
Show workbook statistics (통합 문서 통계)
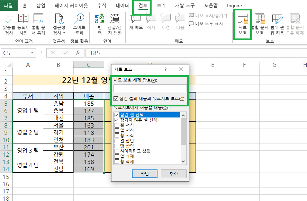point(38,25)
